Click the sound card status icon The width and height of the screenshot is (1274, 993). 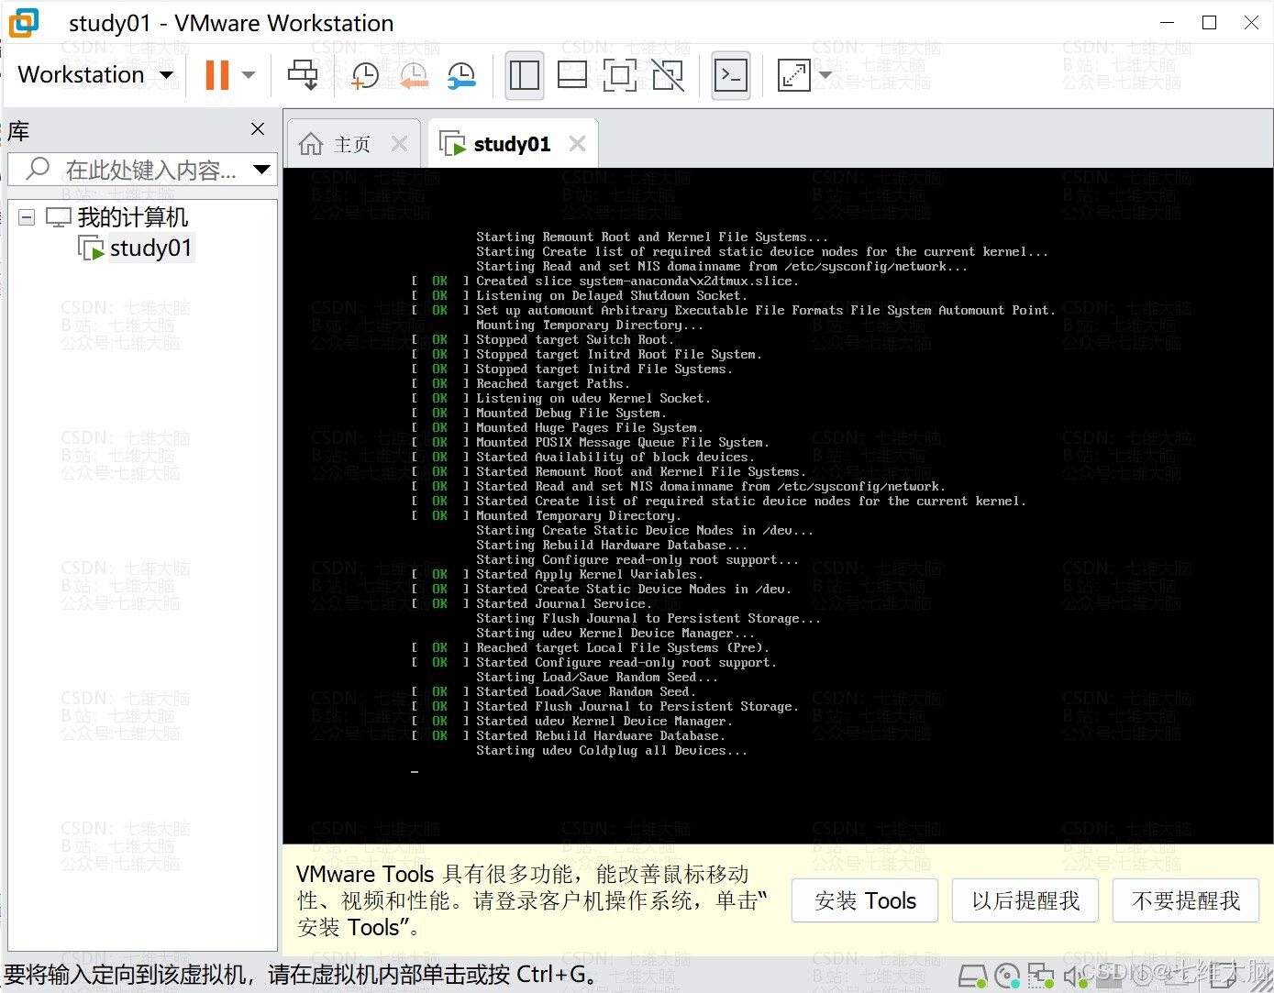coord(1073,976)
